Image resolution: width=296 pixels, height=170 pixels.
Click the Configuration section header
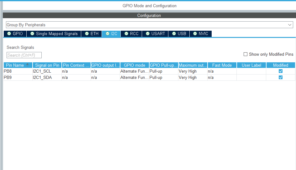point(149,15)
